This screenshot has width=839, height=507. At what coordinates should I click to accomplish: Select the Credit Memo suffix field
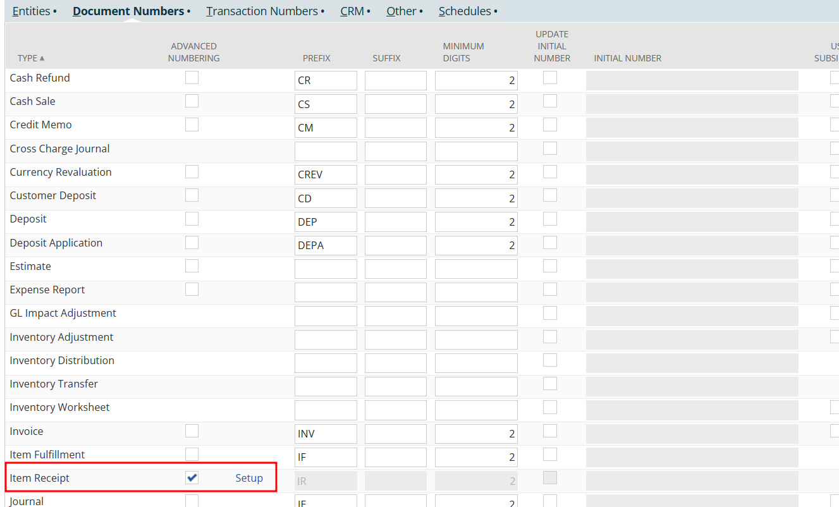[x=395, y=128]
